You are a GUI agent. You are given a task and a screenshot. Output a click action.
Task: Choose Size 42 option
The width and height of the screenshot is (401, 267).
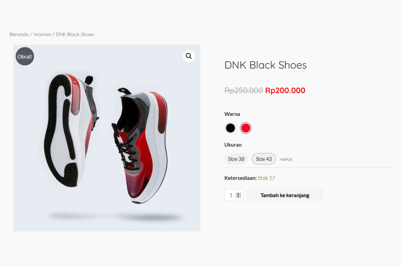point(264,159)
